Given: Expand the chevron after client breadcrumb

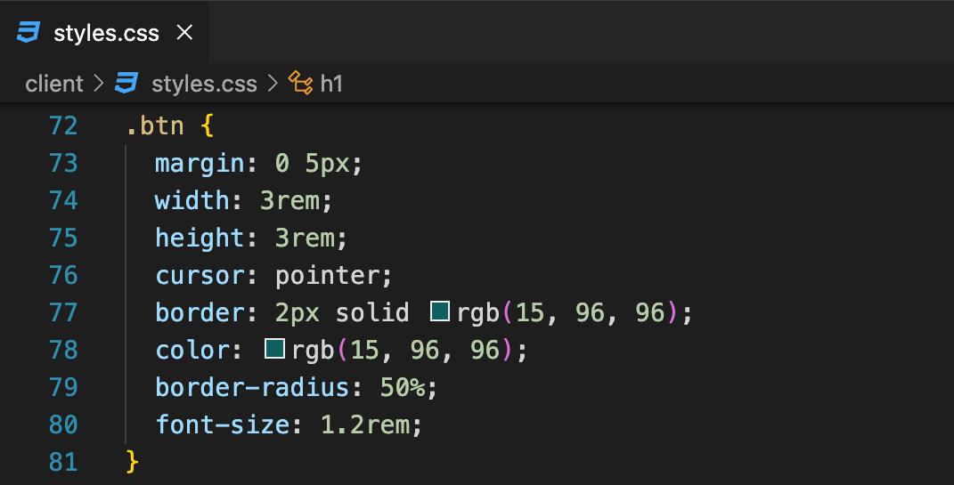Looking at the screenshot, I should pyautogui.click(x=99, y=84).
